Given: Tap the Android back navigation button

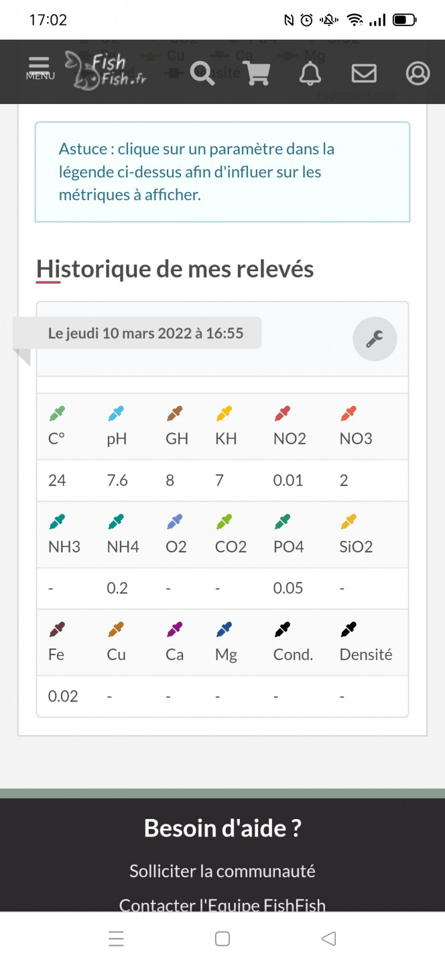Looking at the screenshot, I should click(x=328, y=938).
